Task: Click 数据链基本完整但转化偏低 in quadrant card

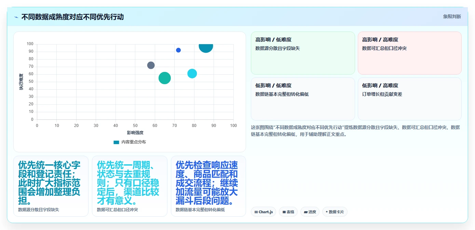Action: [x=282, y=94]
